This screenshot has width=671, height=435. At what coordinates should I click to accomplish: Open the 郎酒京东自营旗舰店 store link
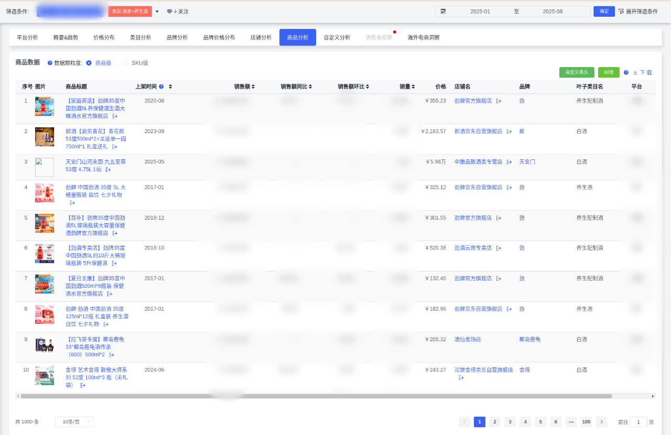[478, 132]
